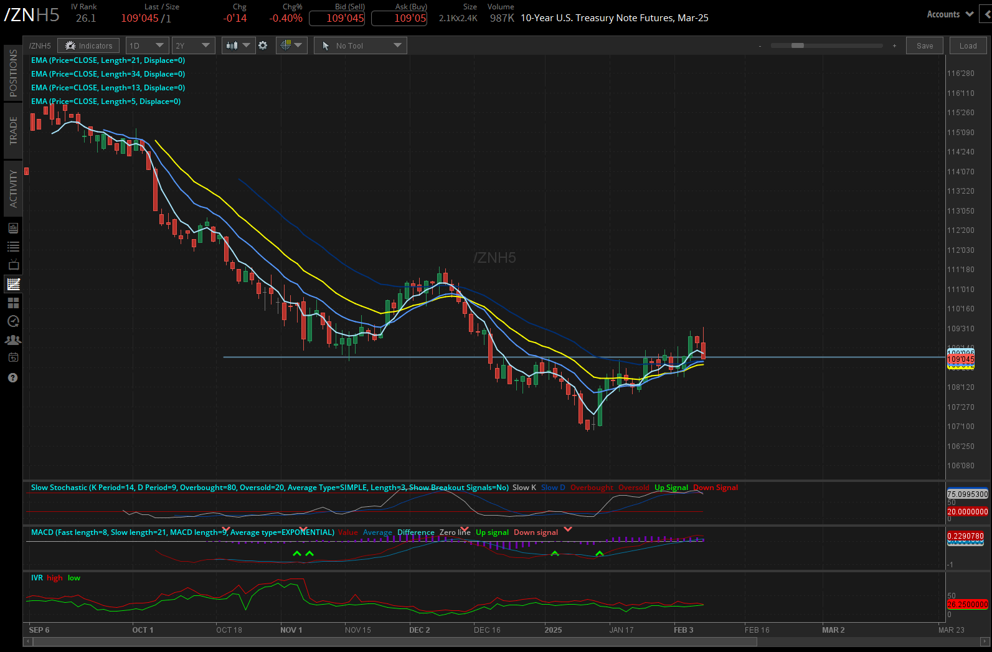Expand the Accounts menu

[949, 14]
